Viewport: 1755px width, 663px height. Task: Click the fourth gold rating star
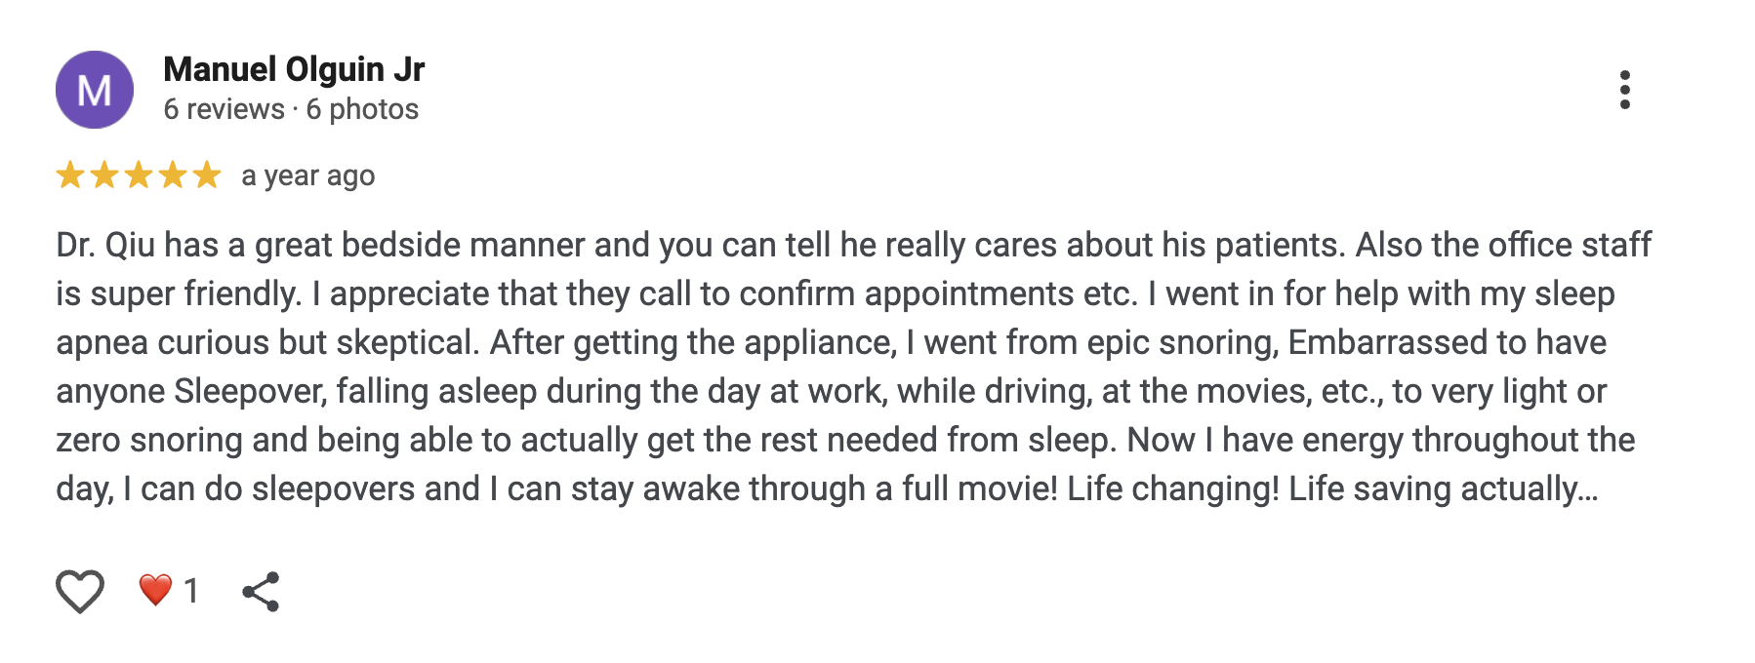point(173,175)
